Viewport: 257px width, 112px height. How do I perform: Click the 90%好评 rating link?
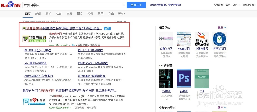95,45
